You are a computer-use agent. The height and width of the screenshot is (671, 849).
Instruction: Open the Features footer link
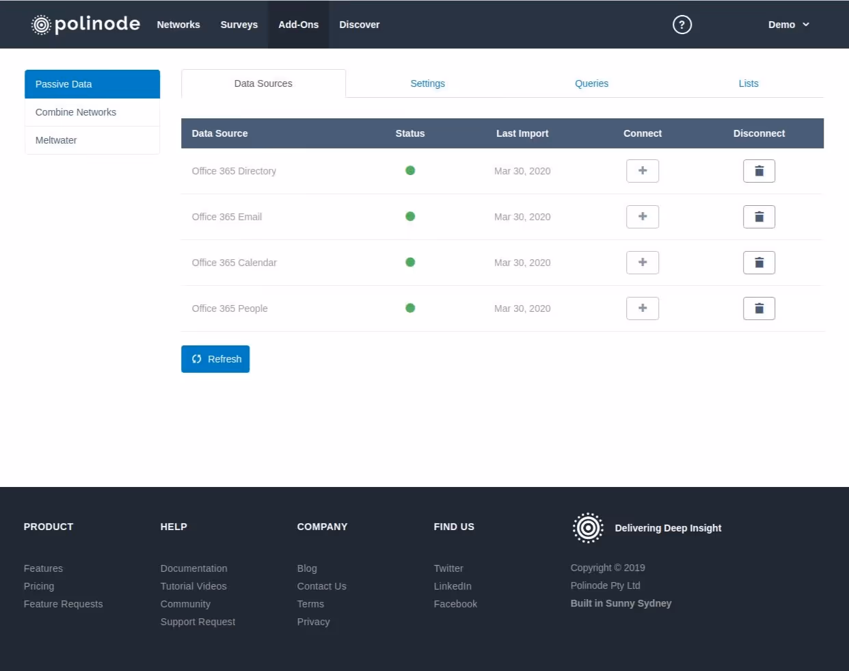click(x=43, y=568)
